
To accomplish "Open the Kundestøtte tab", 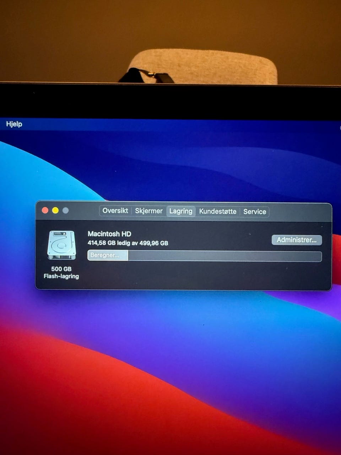I will 218,212.
